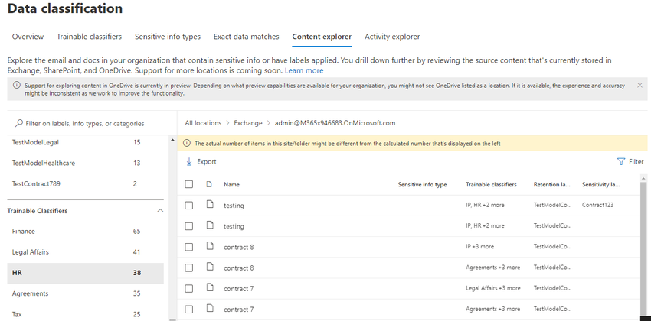The image size is (651, 321).
Task: Toggle the select-all checkbox in header
Action: point(189,184)
